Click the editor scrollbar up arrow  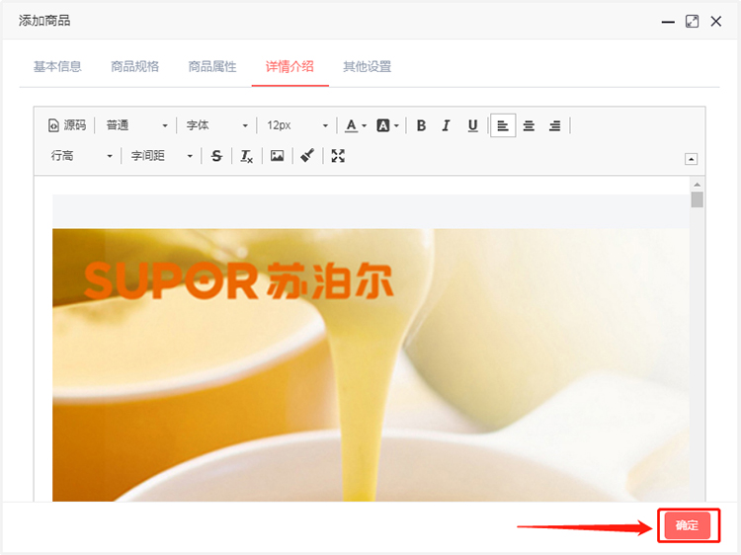point(698,185)
